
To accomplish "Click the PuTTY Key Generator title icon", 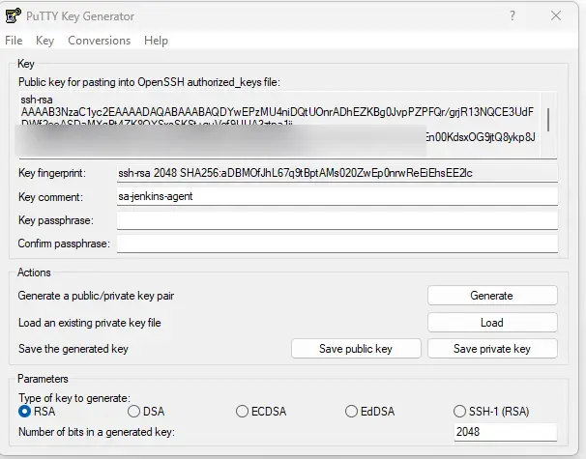I will (14, 15).
